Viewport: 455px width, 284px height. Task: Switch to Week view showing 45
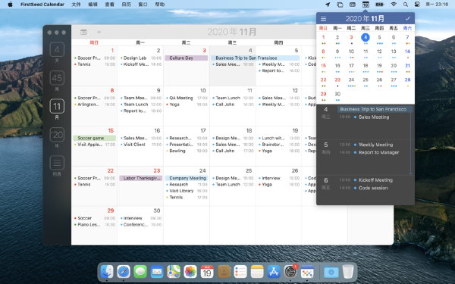[x=57, y=78]
